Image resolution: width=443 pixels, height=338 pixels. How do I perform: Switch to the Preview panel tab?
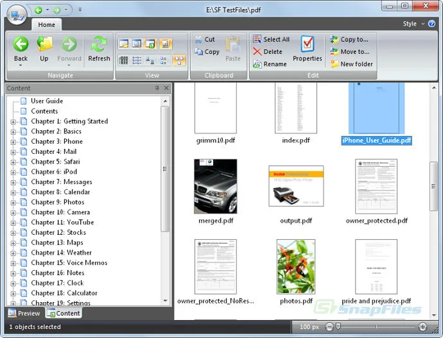click(24, 313)
